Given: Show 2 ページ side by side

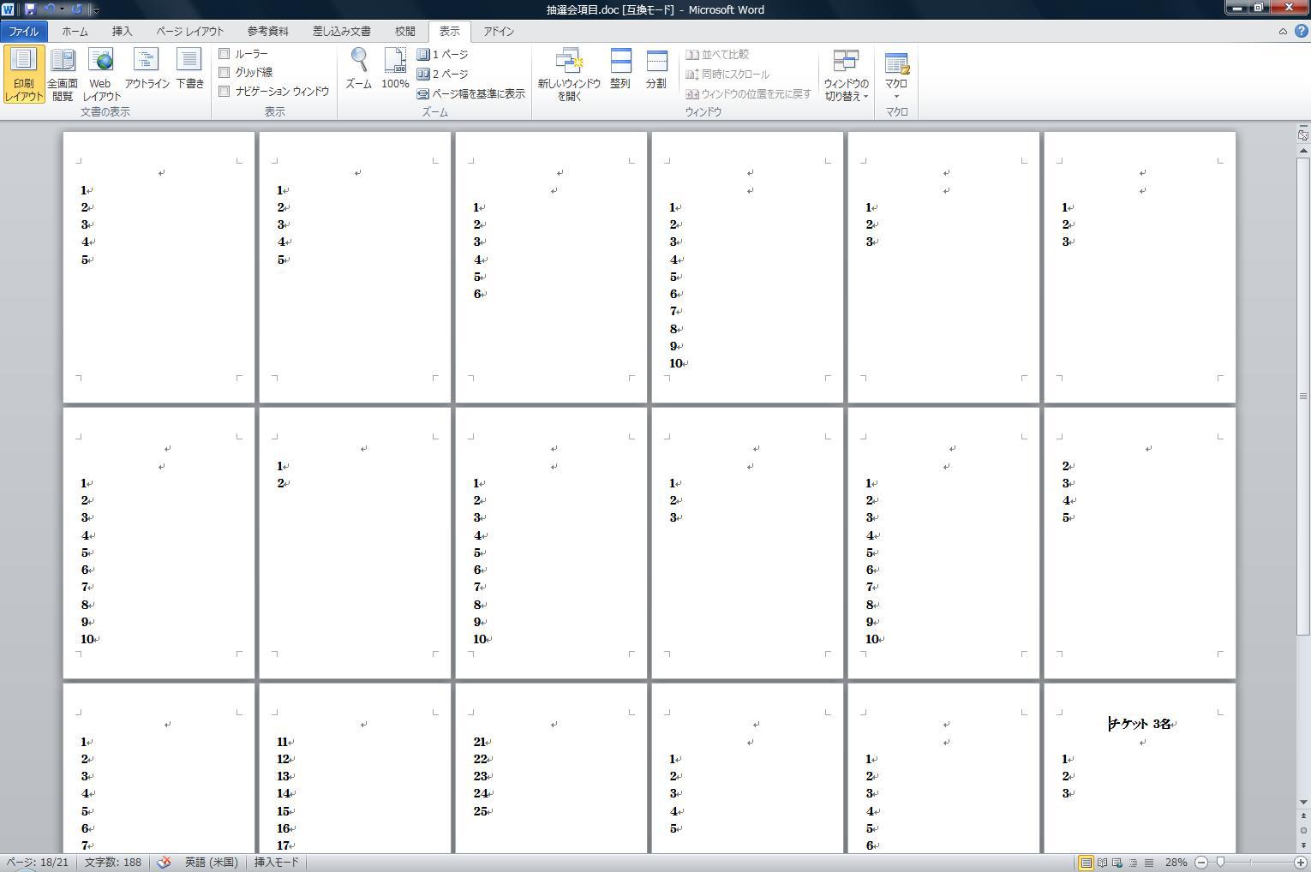Looking at the screenshot, I should tap(443, 75).
